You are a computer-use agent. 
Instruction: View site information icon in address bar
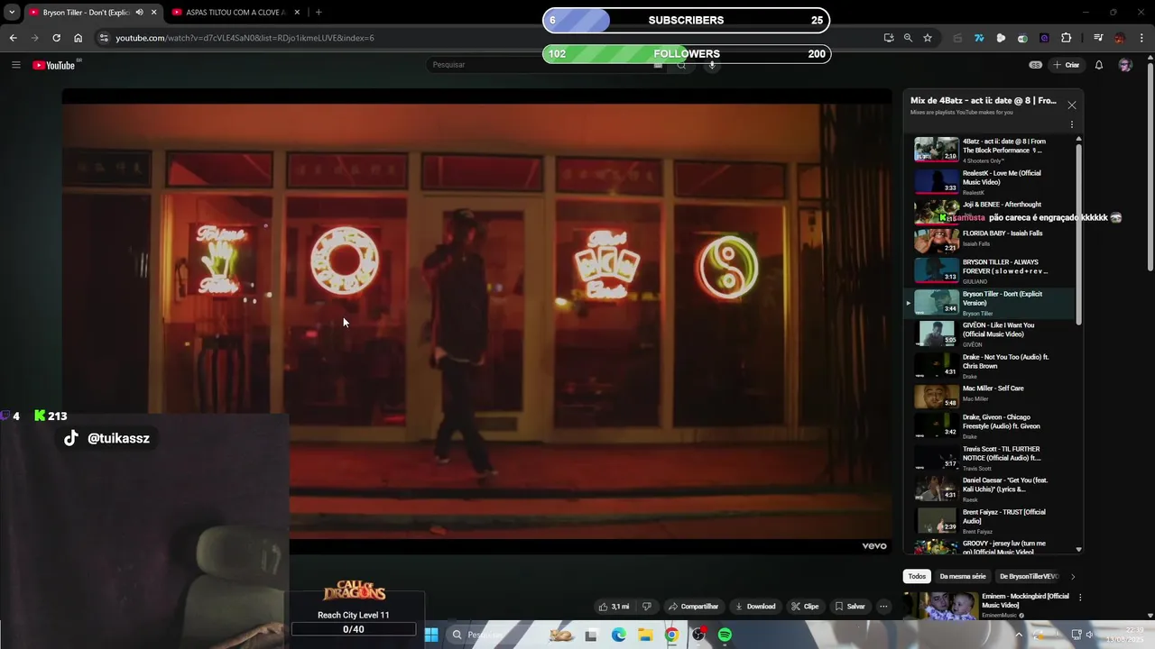[104, 38]
